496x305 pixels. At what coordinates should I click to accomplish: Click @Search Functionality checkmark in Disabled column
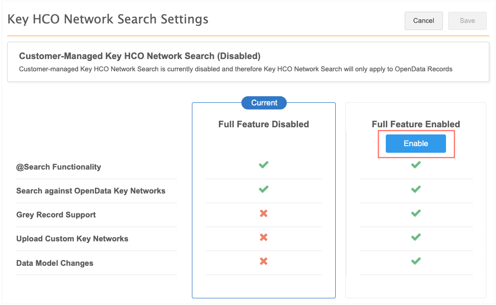point(263,165)
